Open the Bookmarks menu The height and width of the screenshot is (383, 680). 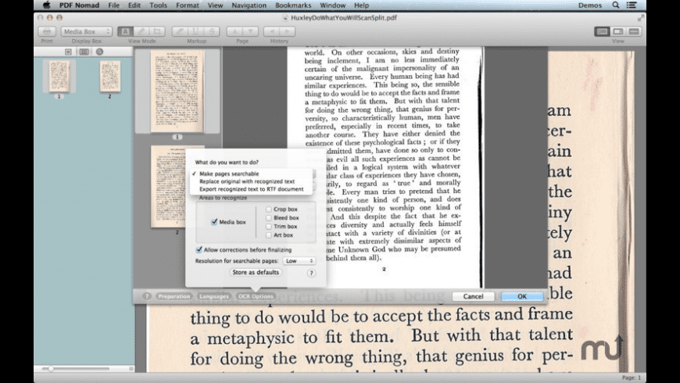(294, 5)
